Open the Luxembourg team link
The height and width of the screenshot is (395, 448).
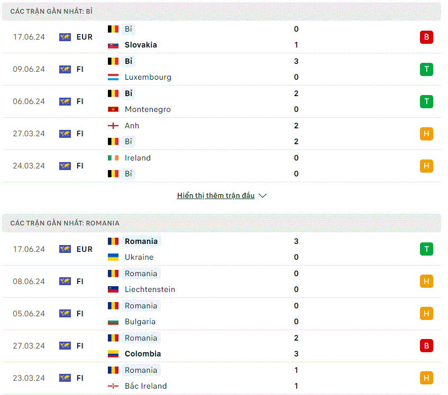tap(148, 77)
